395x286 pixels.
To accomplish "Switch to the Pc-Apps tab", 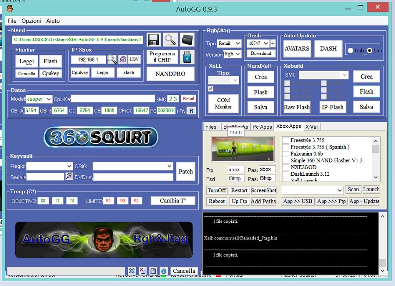I will point(262,127).
